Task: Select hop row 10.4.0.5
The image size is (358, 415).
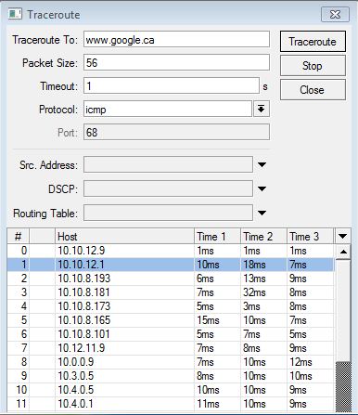Action: point(171,390)
